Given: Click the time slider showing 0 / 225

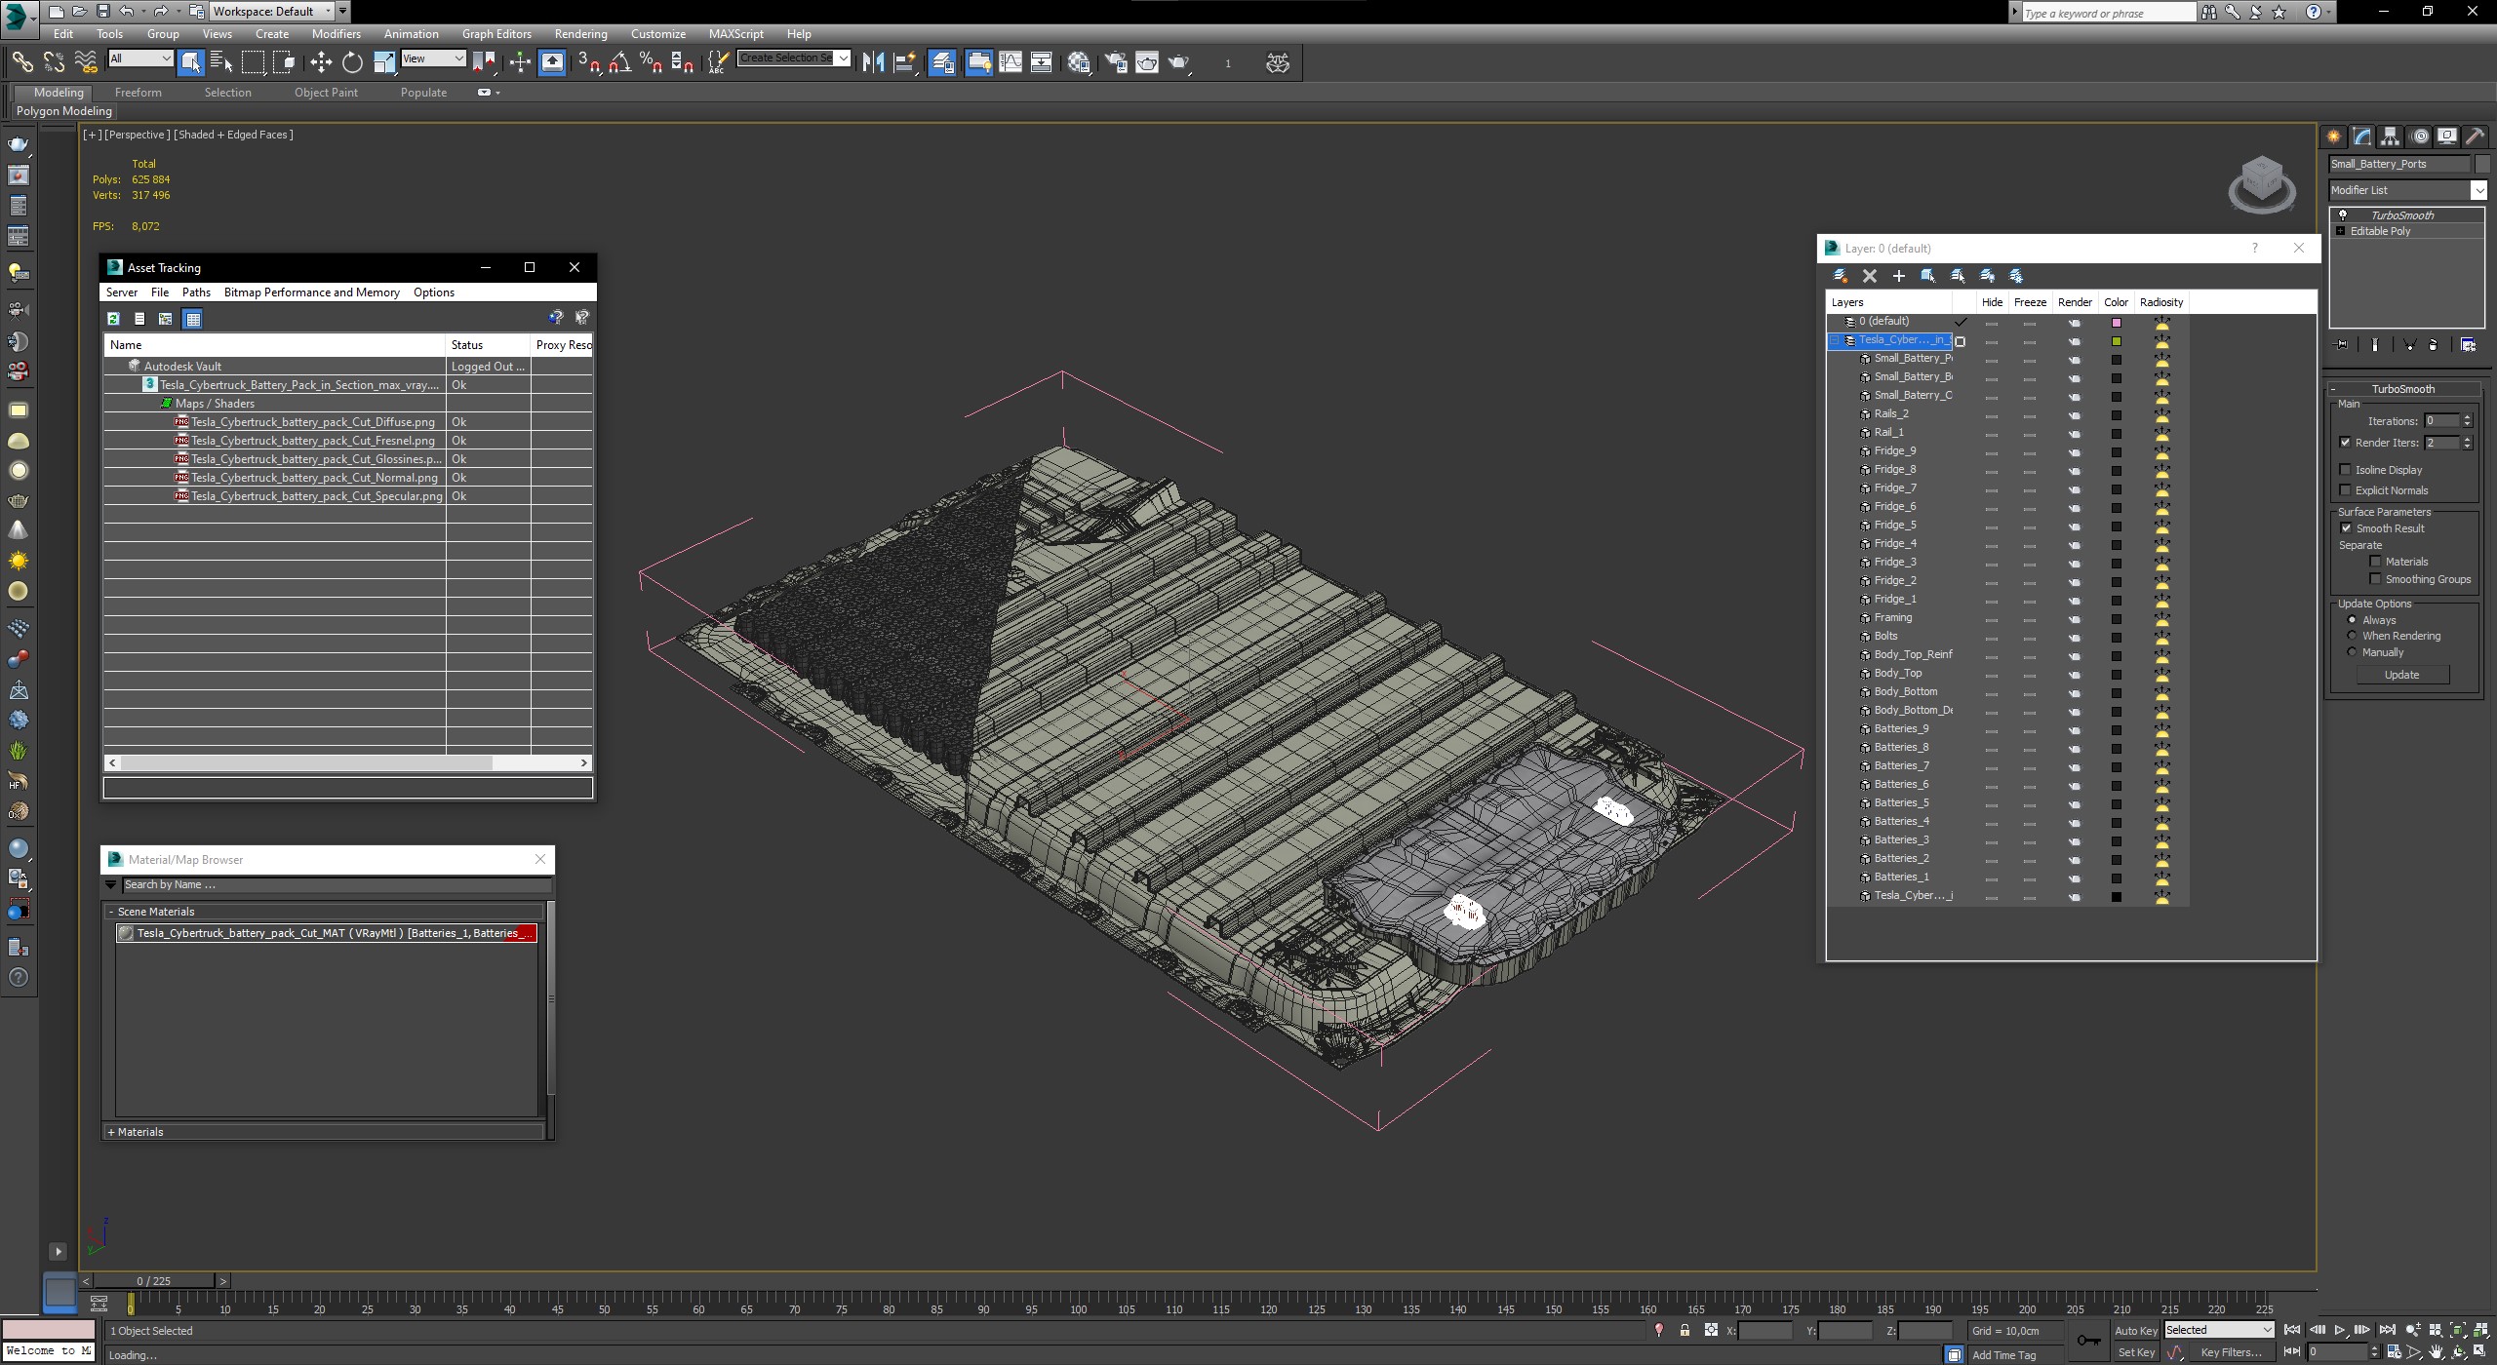Looking at the screenshot, I should click(153, 1281).
